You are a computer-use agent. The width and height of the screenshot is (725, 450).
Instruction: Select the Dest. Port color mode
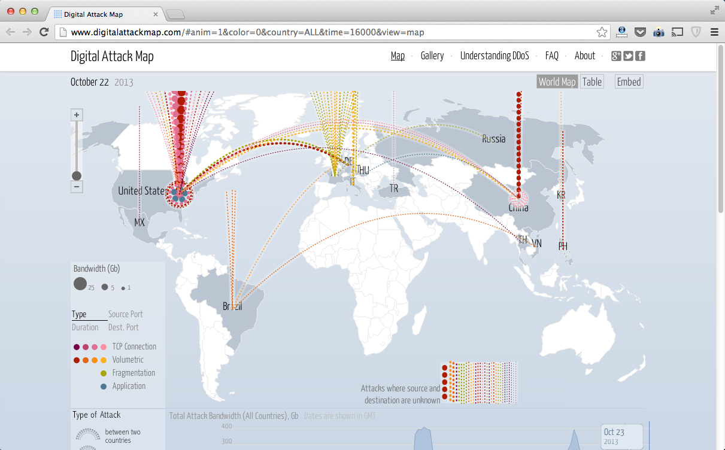point(123,327)
